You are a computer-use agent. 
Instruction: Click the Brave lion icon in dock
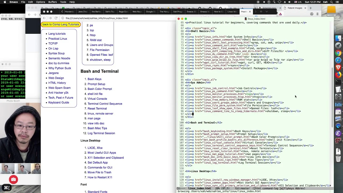tap(338, 67)
